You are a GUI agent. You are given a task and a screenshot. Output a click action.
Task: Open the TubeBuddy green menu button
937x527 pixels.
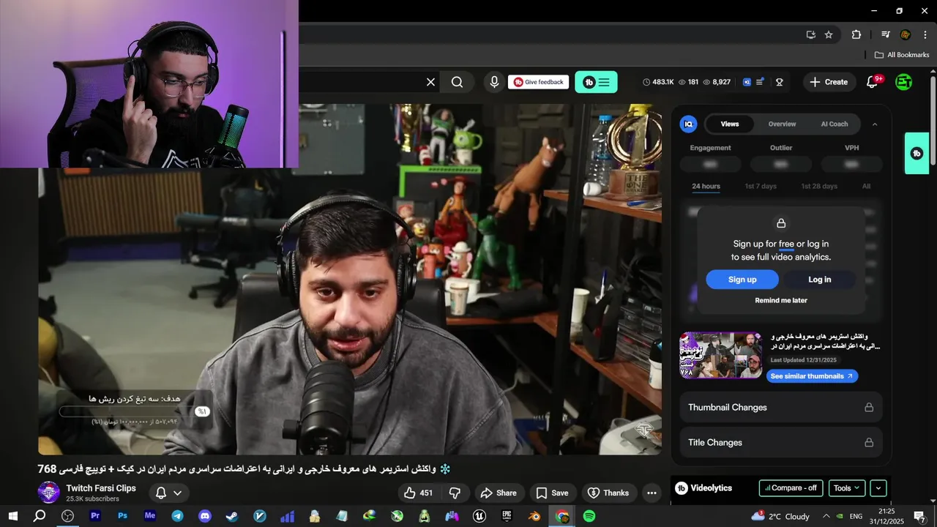pyautogui.click(x=596, y=82)
